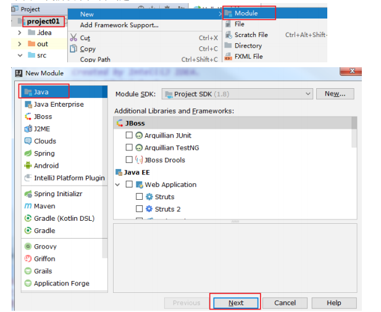This screenshot has height=312, width=381.
Task: Open the New submenu
Action: (145, 14)
